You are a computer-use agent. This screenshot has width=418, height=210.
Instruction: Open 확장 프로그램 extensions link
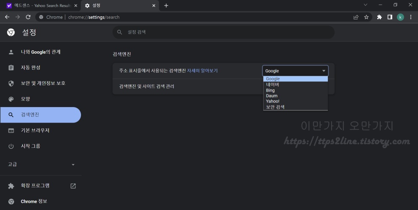(x=41, y=186)
